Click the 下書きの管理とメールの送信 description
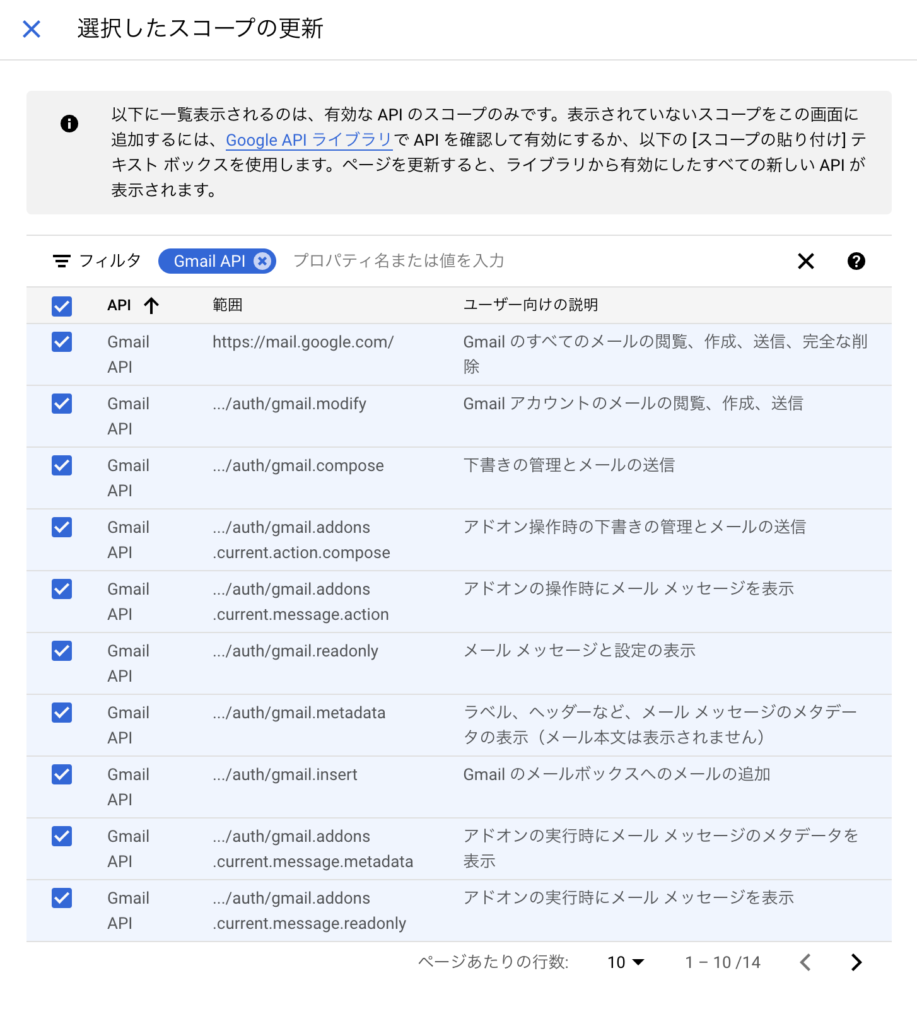The height and width of the screenshot is (1014, 917). pos(569,465)
